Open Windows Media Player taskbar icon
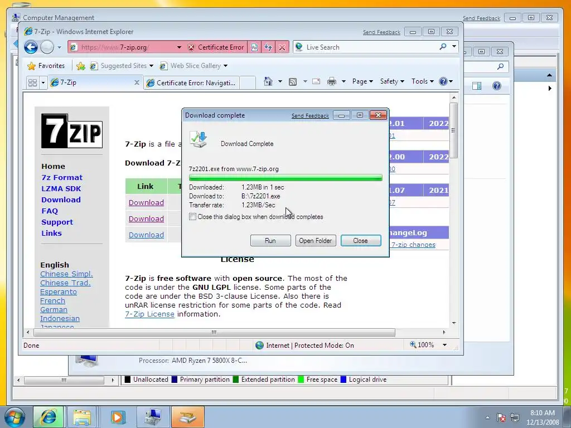This screenshot has width=571, height=428. pyautogui.click(x=117, y=417)
